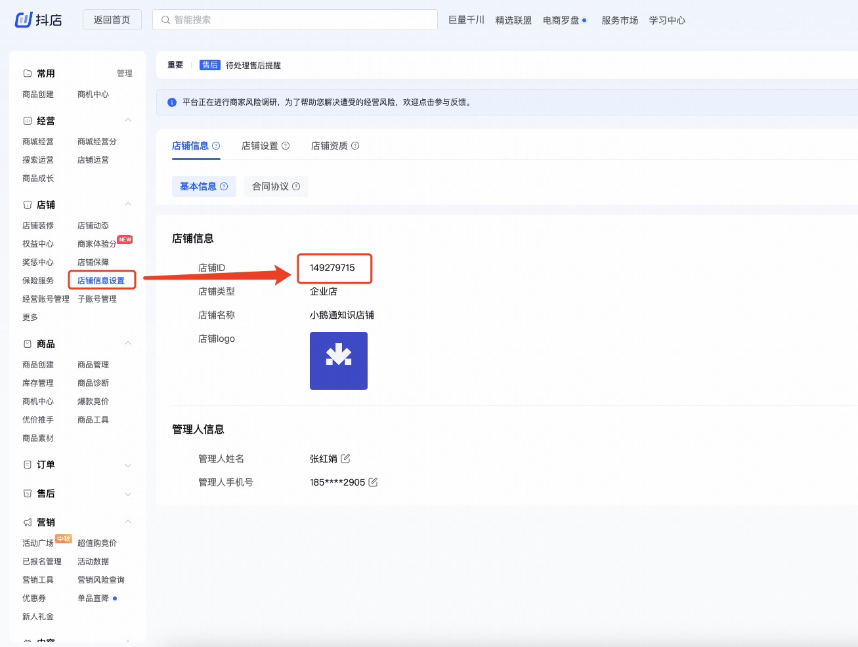The width and height of the screenshot is (858, 647).
Task: Open 爆款竞价 in sidebar
Action: pos(93,401)
